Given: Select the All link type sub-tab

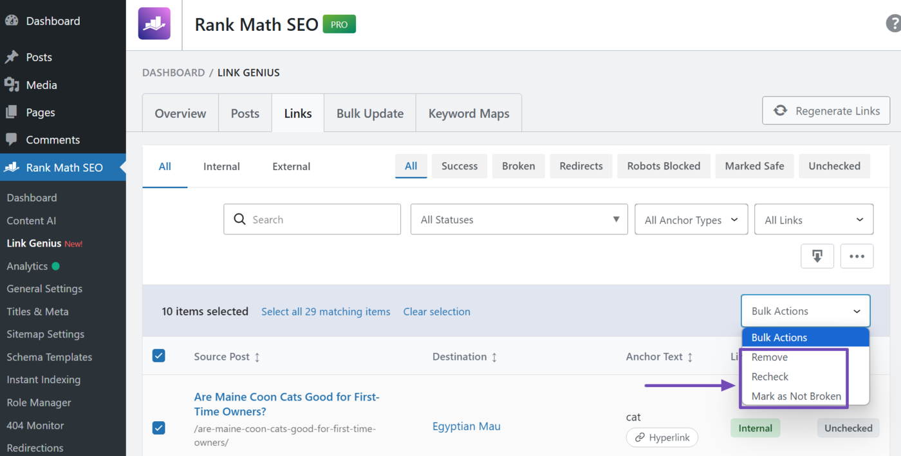Looking at the screenshot, I should (165, 166).
